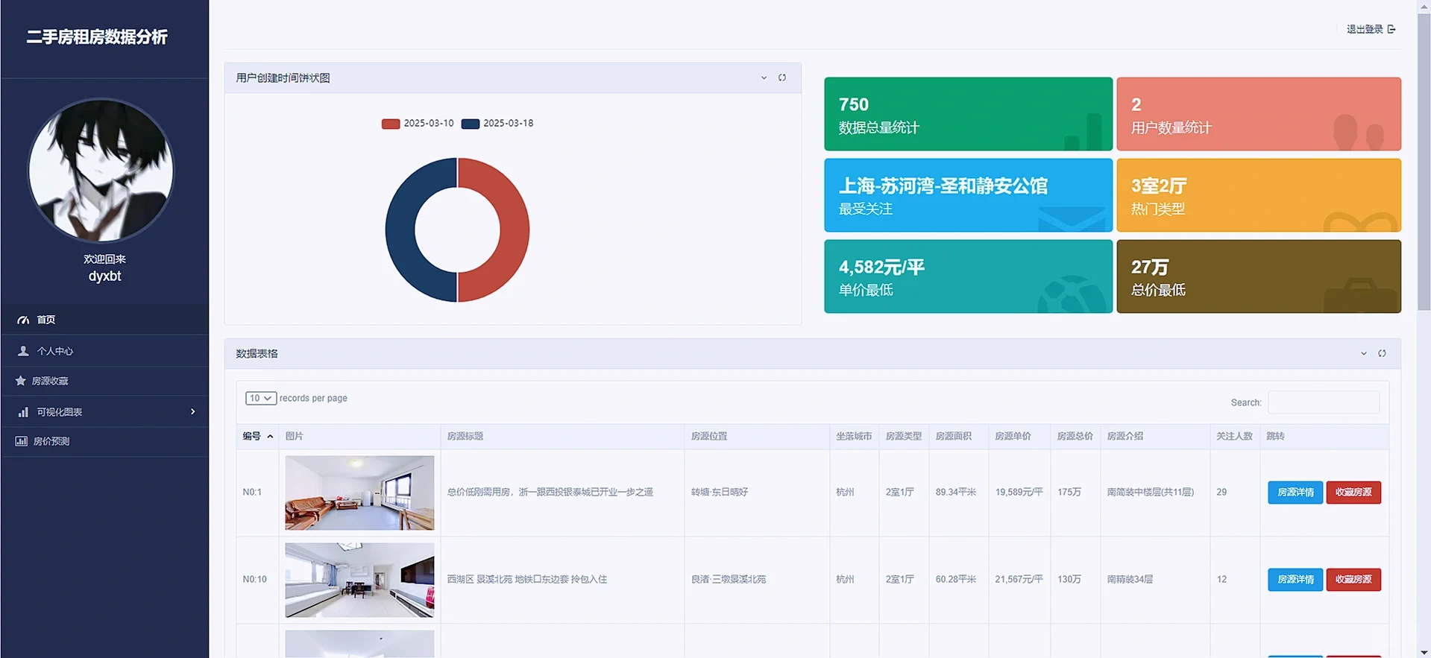Image resolution: width=1431 pixels, height=658 pixels.
Task: Click the 坐落城市 column header
Action: coord(854,436)
